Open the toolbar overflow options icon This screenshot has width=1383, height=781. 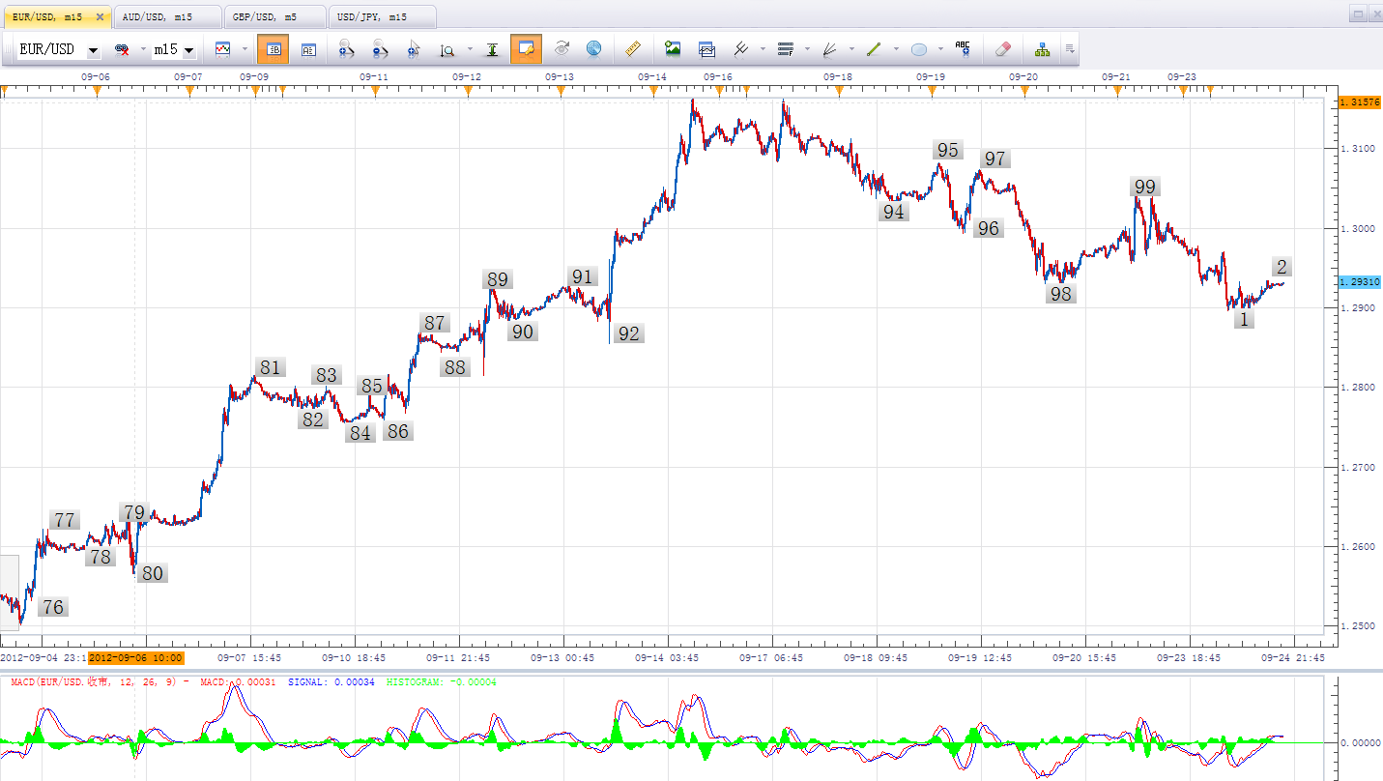pos(1069,49)
